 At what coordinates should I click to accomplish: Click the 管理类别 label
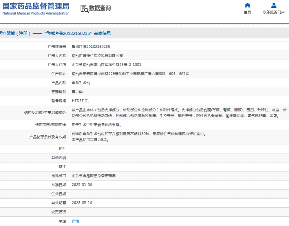(x=59, y=92)
